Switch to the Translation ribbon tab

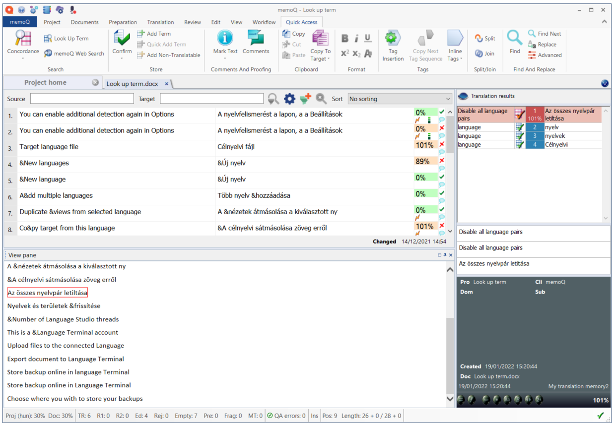click(x=160, y=22)
